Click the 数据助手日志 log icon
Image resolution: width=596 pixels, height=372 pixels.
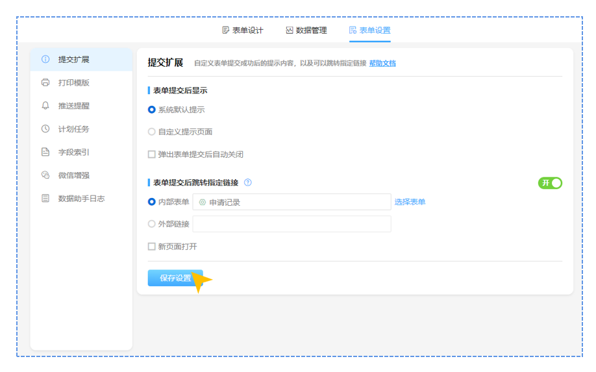[45, 199]
